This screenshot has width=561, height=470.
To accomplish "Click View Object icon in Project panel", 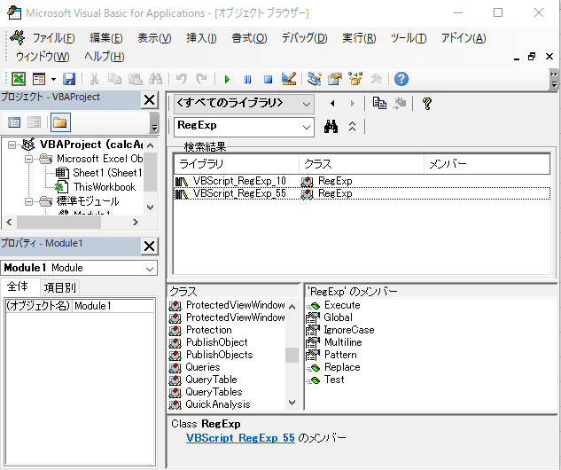I will coord(34,122).
